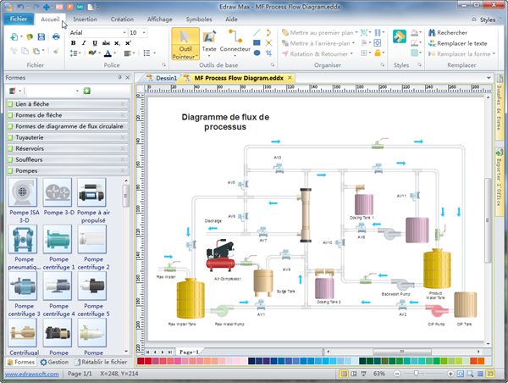Click the Page-1 sheet tab

point(189,351)
